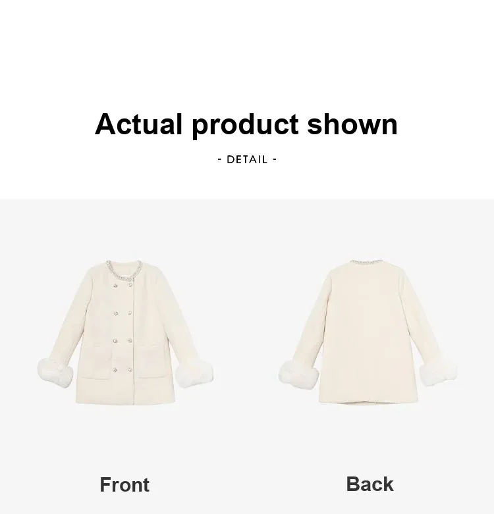Click the "- DETAIL -" subtitle
The image size is (494, 514).
click(x=247, y=160)
